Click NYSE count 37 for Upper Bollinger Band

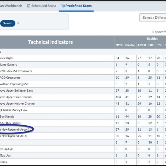pos(117,90)
